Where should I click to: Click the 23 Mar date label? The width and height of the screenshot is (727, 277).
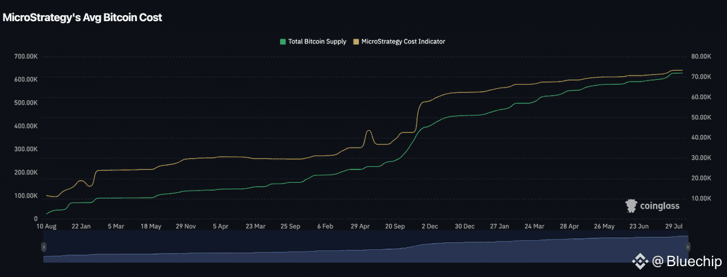(x=255, y=227)
